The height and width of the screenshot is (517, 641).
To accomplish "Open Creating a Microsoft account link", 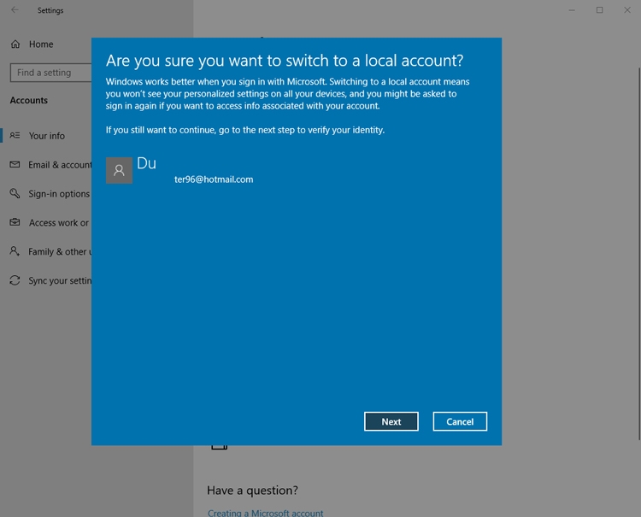I will coord(265,513).
